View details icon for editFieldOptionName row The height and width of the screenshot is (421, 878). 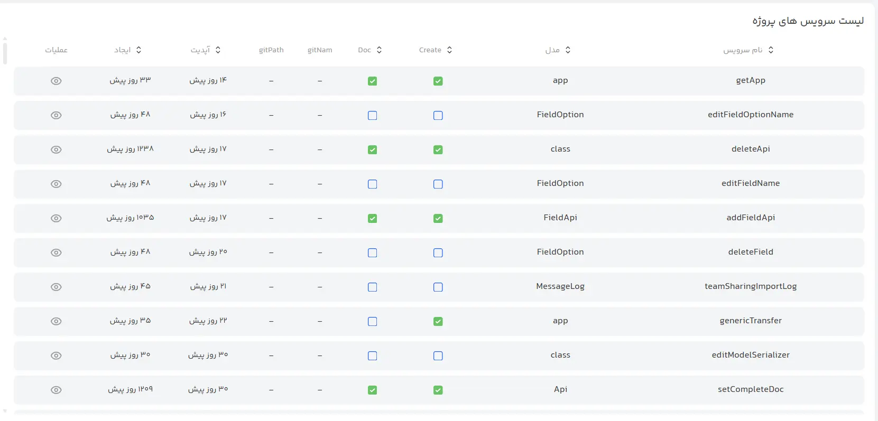click(56, 115)
